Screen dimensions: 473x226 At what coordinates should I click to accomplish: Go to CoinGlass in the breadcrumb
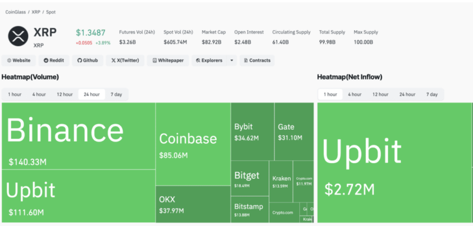15,12
